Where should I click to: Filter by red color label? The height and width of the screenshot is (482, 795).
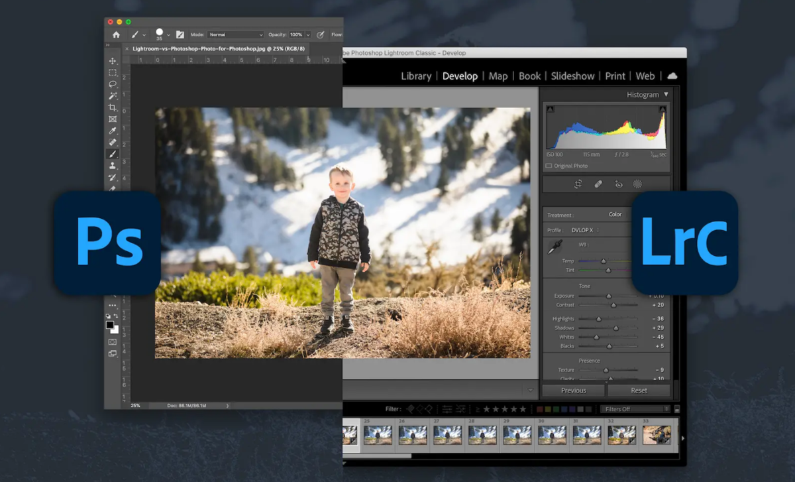(540, 409)
